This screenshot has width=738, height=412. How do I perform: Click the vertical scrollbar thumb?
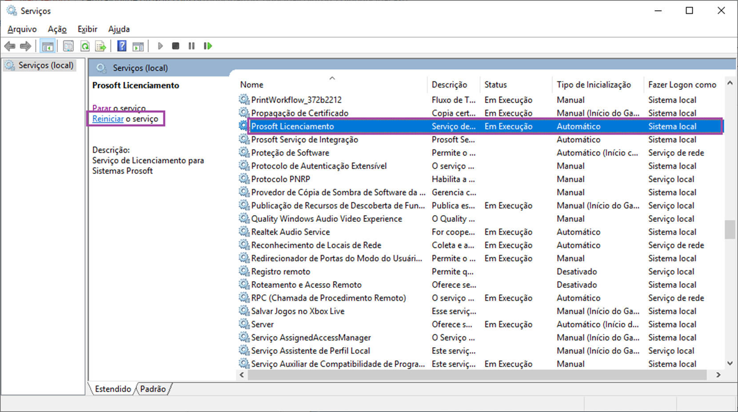(730, 230)
